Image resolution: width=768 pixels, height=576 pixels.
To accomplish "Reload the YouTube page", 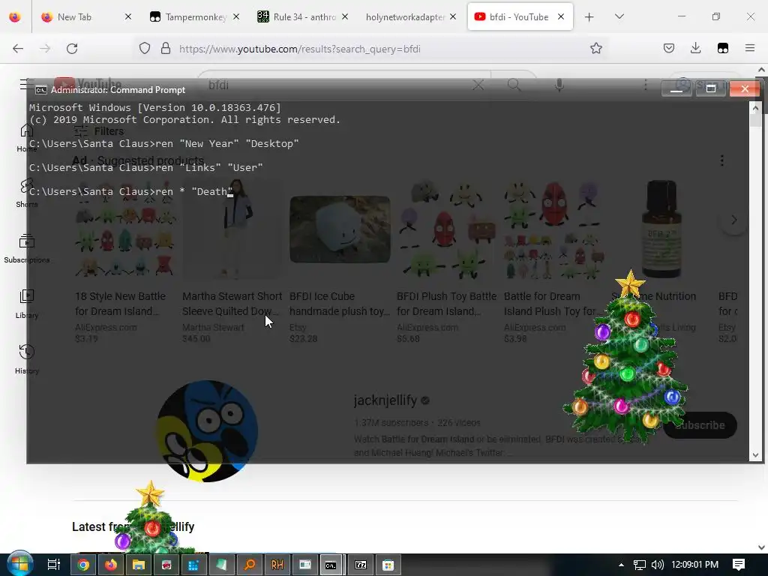I will tap(72, 49).
